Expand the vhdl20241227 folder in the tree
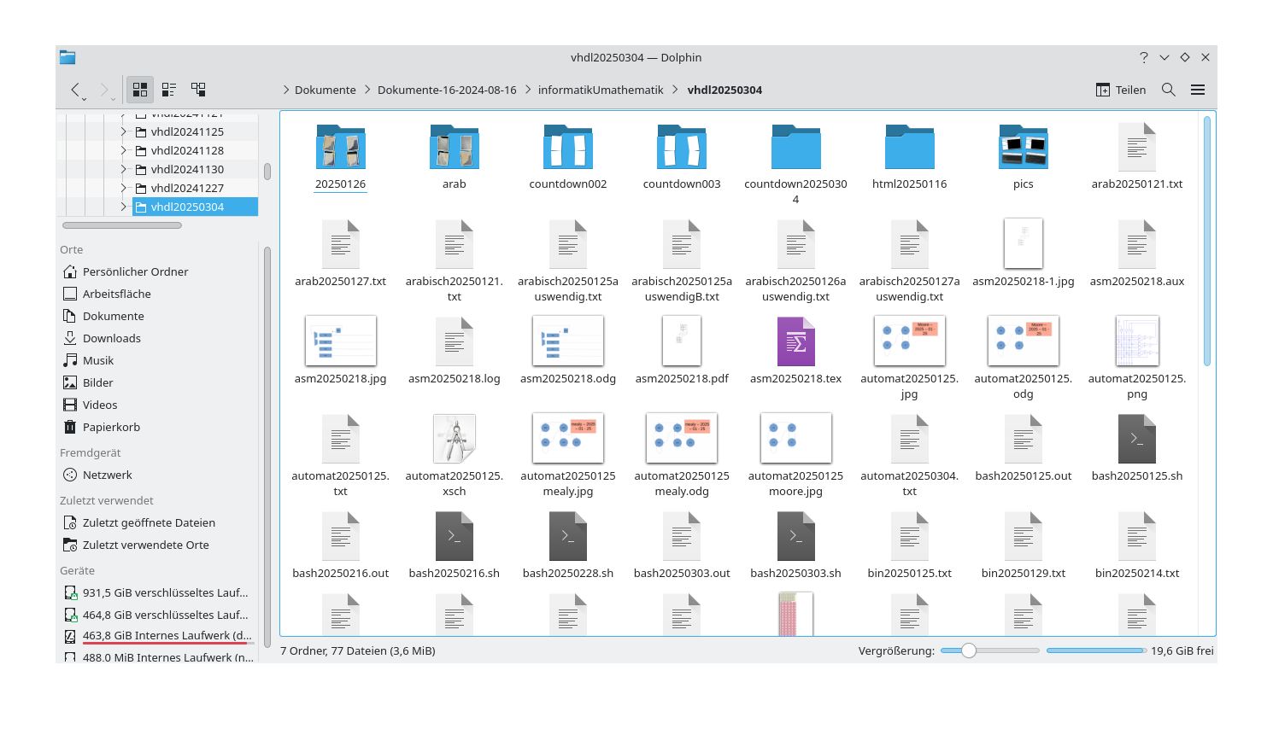The image size is (1273, 729). click(x=122, y=187)
